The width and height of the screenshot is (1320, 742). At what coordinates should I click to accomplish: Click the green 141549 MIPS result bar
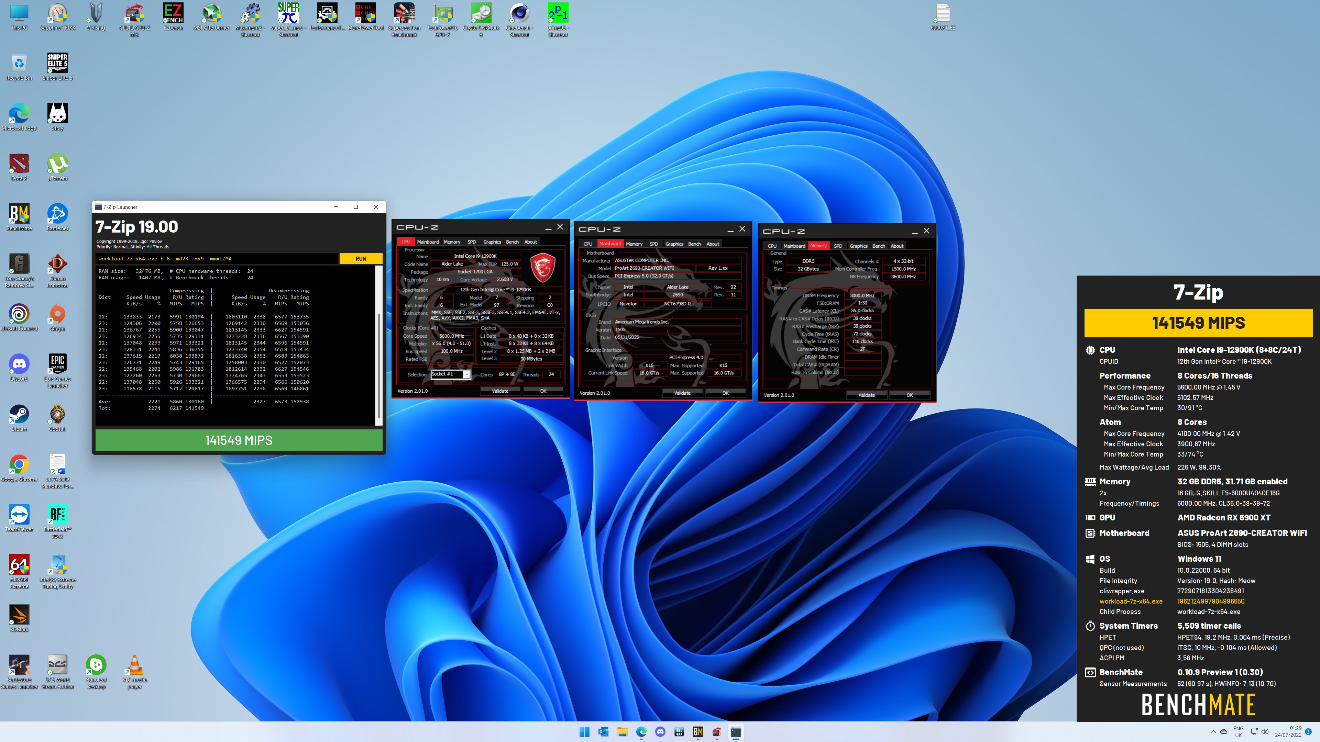[x=239, y=440]
